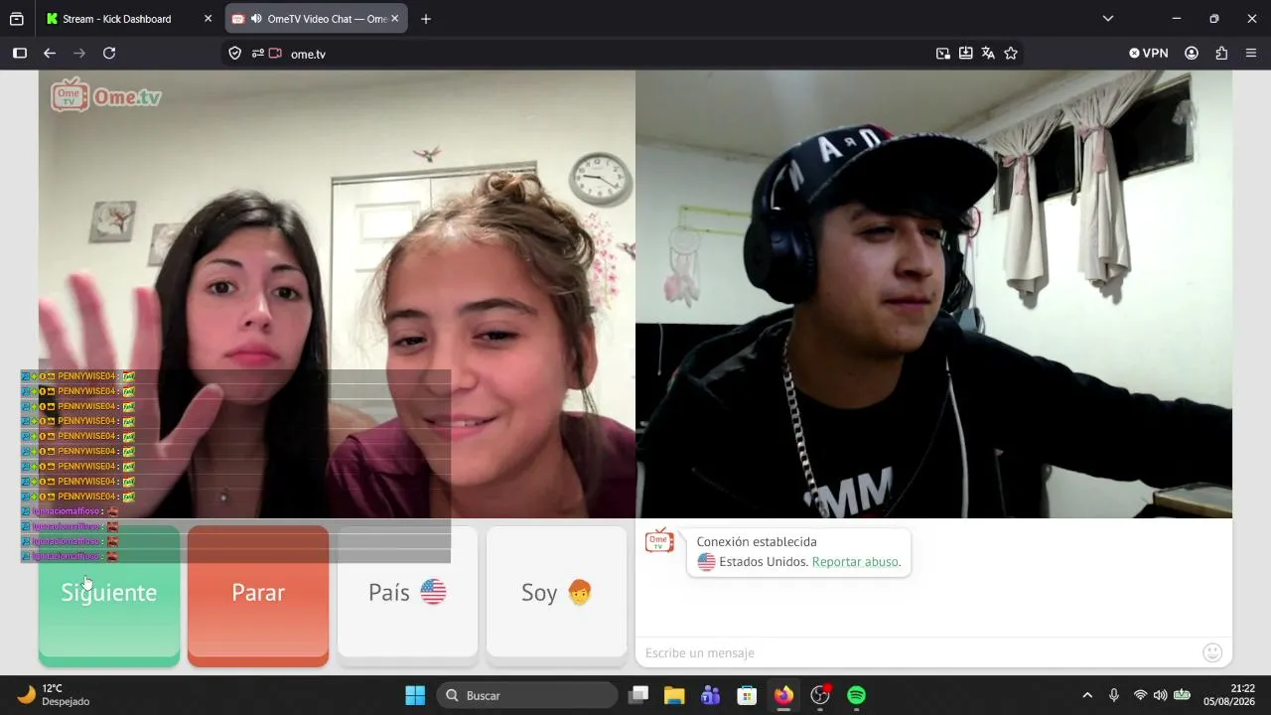Click the taskbar Buscar search box
The width and height of the screenshot is (1271, 715).
tap(527, 695)
